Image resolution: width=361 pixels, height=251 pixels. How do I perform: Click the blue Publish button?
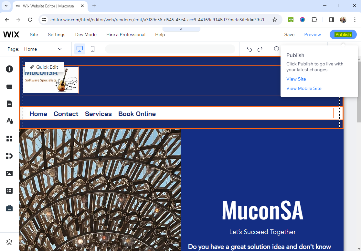[x=343, y=35]
